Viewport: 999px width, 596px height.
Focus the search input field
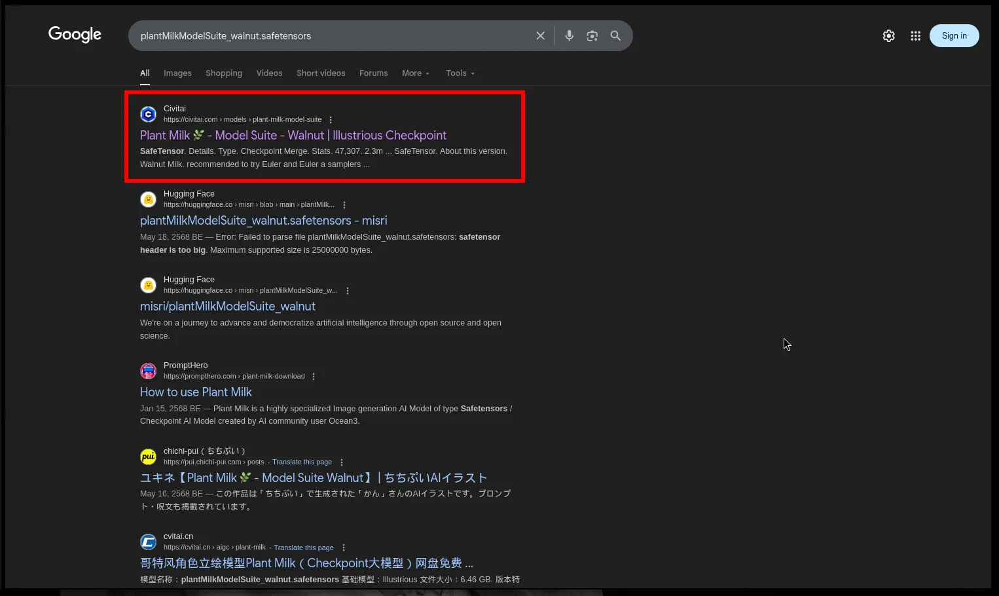pos(327,36)
